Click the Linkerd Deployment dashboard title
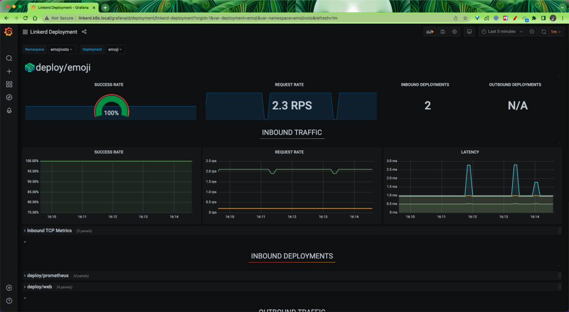569x312 pixels. [x=54, y=32]
